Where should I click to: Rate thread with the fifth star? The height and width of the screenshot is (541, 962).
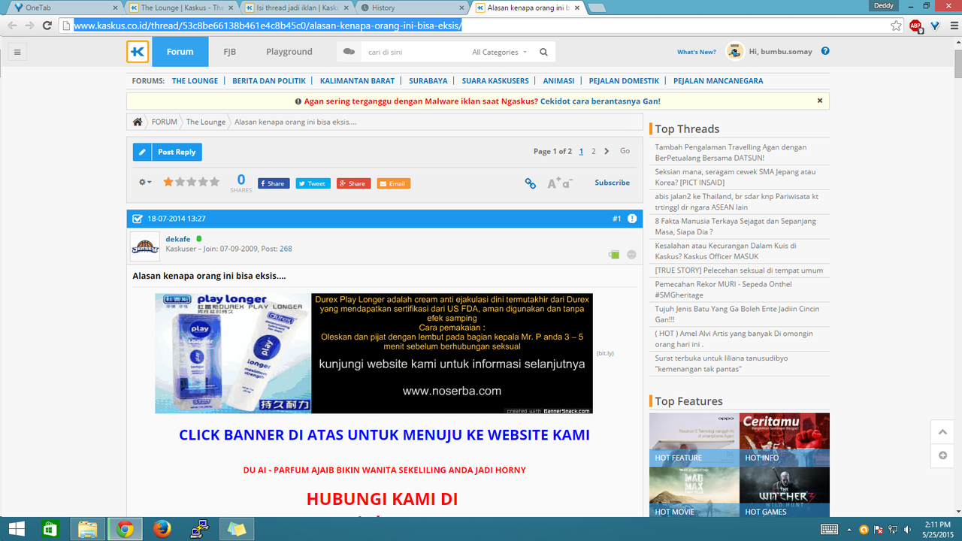[215, 182]
